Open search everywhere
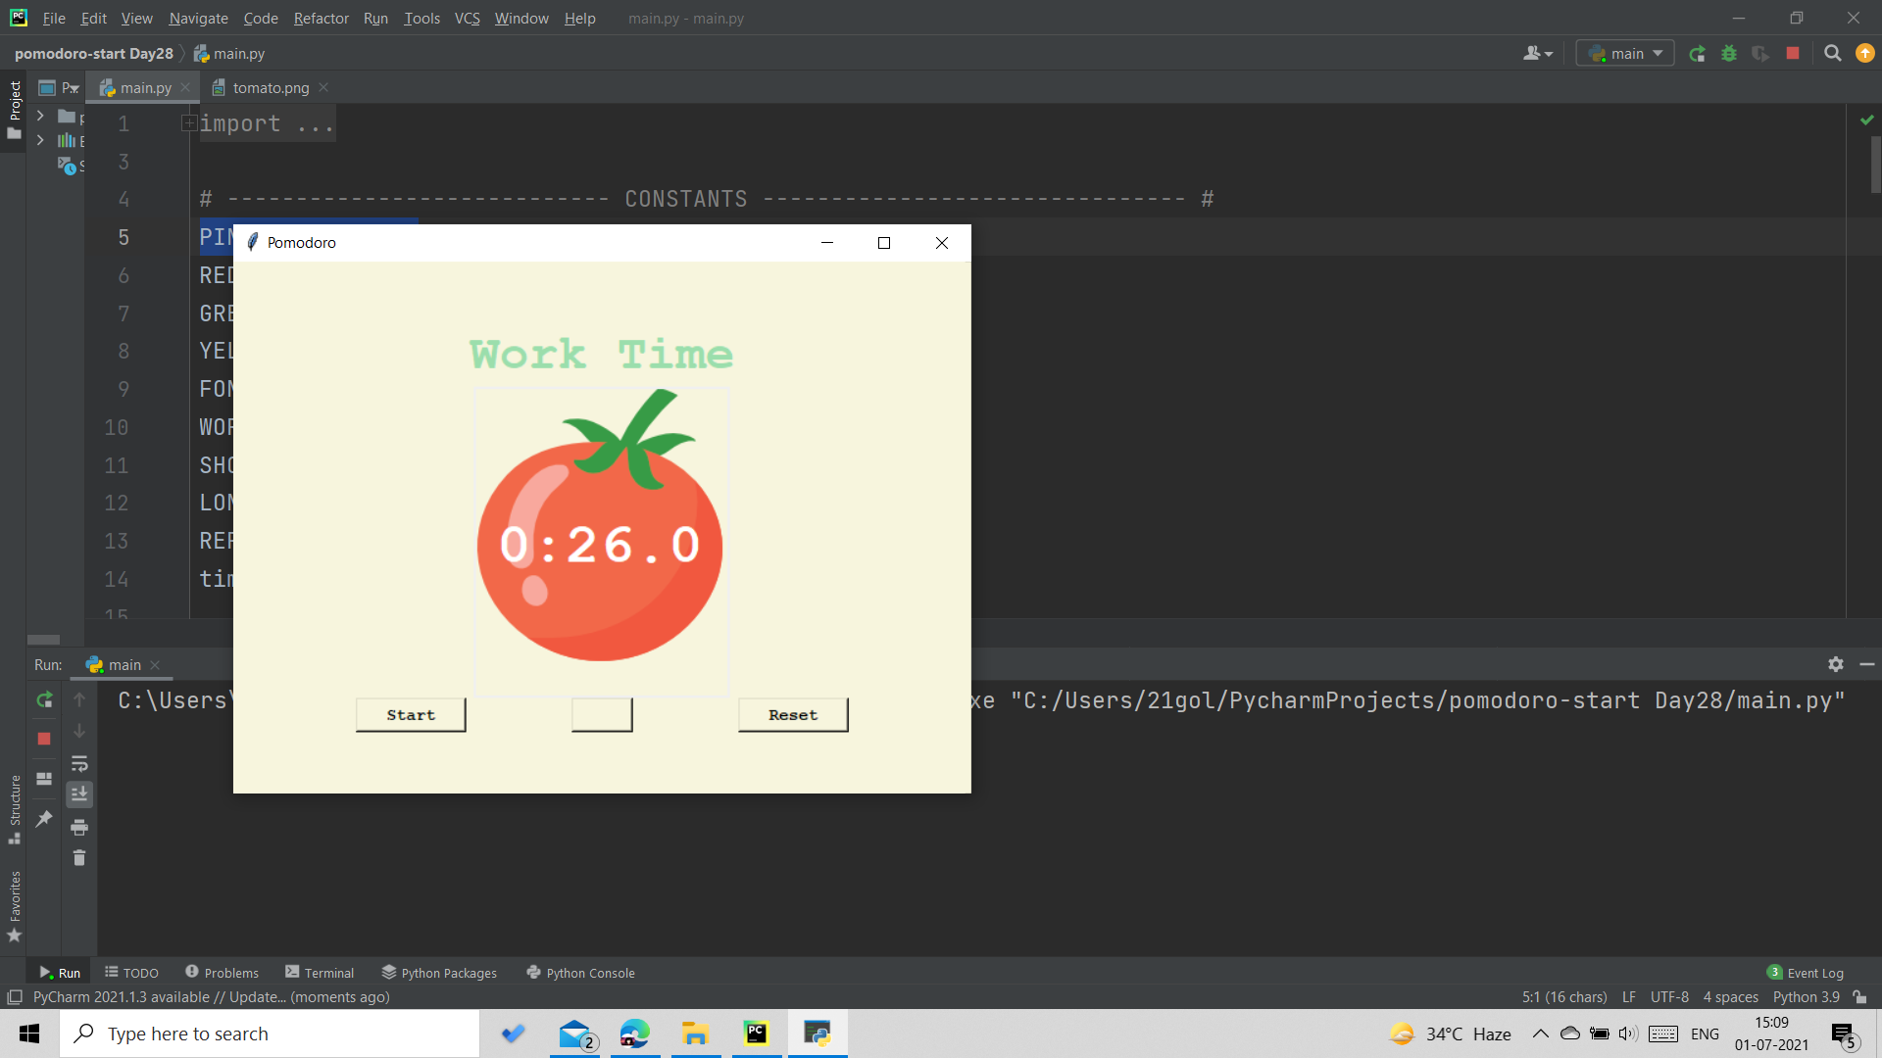The image size is (1882, 1058). coord(1831,54)
